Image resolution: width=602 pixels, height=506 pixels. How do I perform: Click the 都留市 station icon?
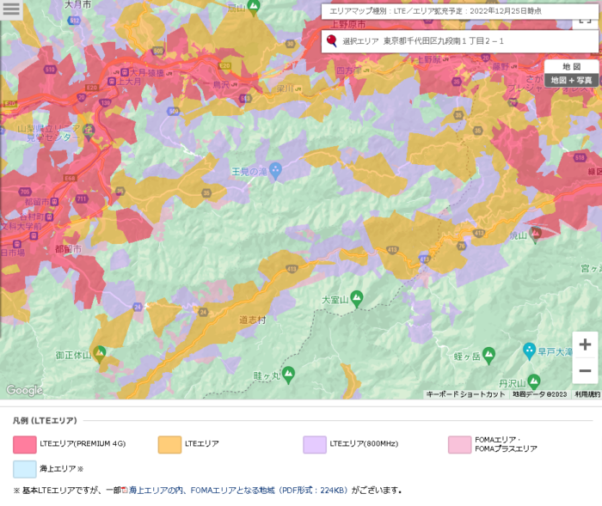click(54, 201)
